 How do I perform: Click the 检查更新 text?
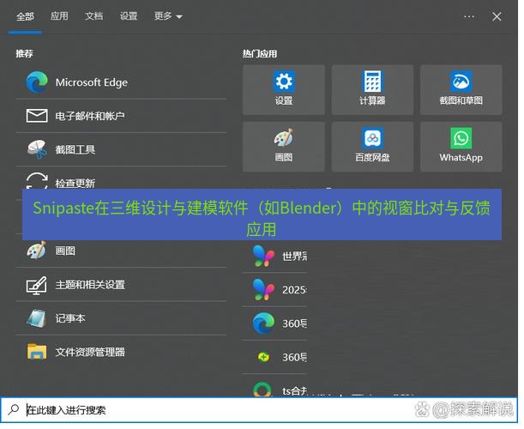(x=75, y=183)
